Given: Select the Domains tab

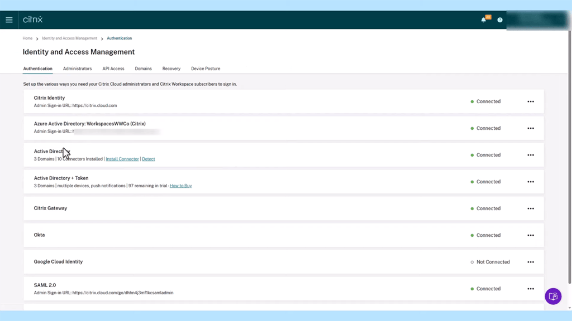Looking at the screenshot, I should 143,69.
